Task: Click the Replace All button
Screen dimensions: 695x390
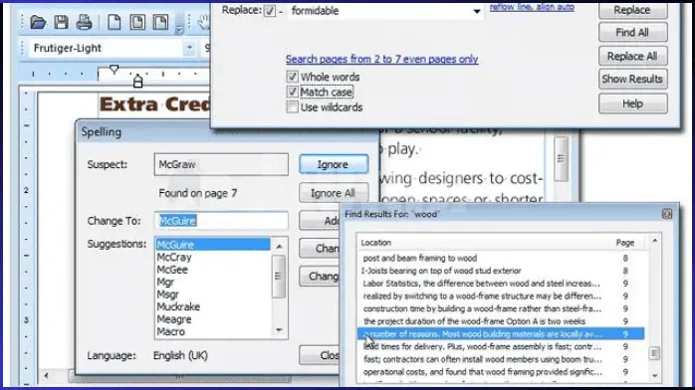Action: (x=632, y=56)
